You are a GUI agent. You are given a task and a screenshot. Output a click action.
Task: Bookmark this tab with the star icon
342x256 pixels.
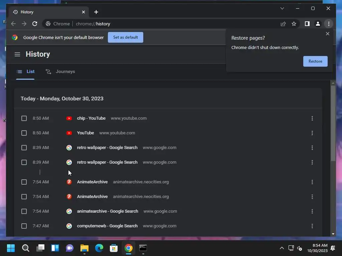tap(294, 24)
